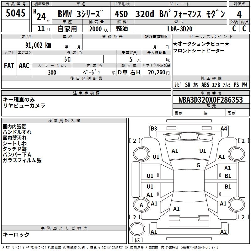The height and width of the screenshot is (251, 251).
Task: Click the A4 damage mark on diagram
Action: pyautogui.click(x=224, y=129)
